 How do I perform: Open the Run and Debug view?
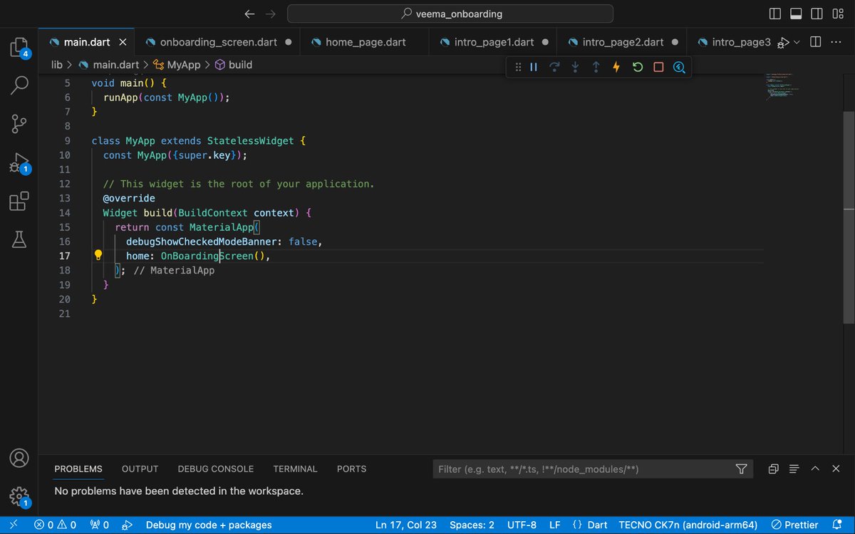click(19, 163)
